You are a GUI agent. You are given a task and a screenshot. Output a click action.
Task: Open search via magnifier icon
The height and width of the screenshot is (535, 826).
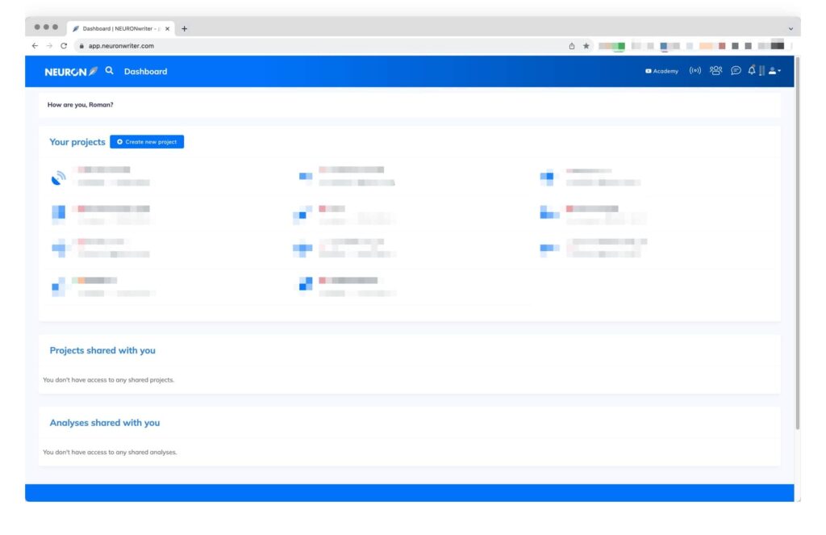[110, 71]
